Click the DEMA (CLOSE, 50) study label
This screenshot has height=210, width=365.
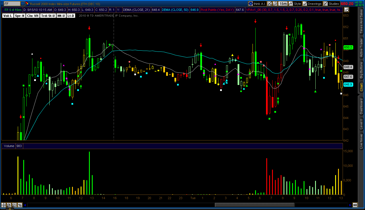click(175, 10)
